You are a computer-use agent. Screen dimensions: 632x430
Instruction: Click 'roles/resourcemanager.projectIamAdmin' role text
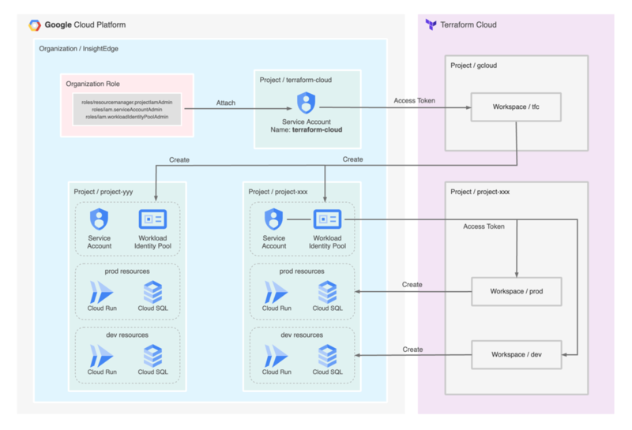127,103
